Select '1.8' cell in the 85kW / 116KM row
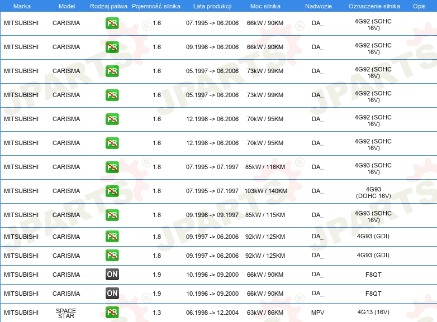Screen dimensions: 437x322 [x=157, y=167]
